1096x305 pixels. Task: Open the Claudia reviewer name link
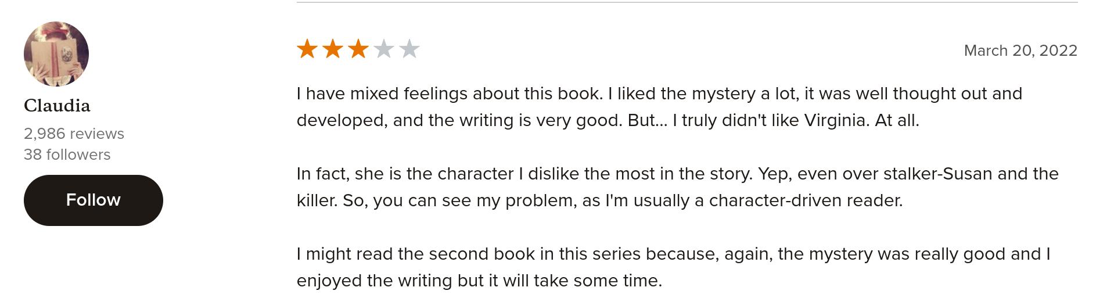[57, 106]
